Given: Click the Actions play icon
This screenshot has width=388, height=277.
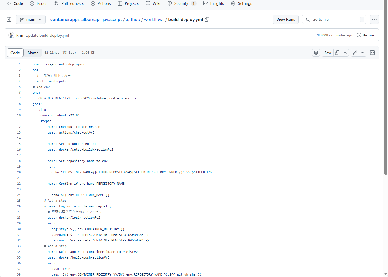Looking at the screenshot, I should [93, 3].
